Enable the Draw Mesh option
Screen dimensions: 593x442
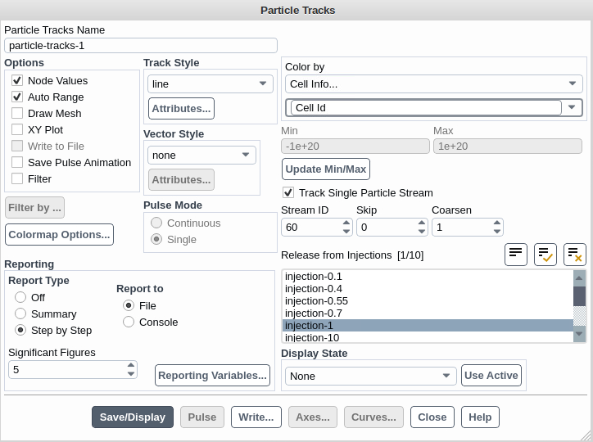coord(17,114)
